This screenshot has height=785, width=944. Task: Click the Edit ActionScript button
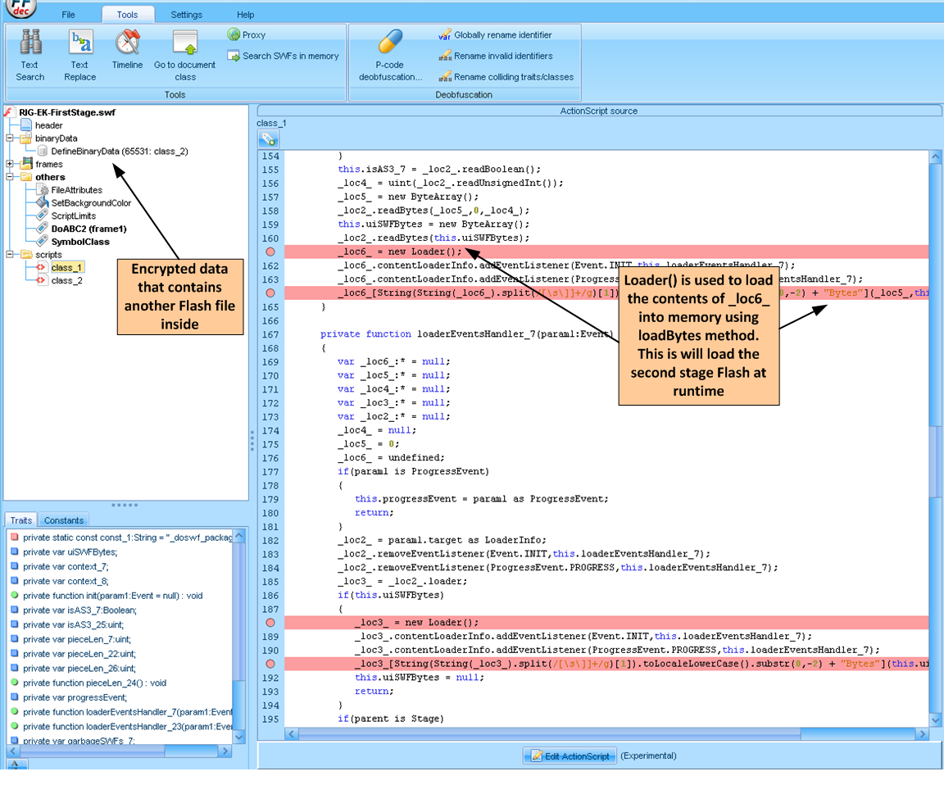[570, 756]
